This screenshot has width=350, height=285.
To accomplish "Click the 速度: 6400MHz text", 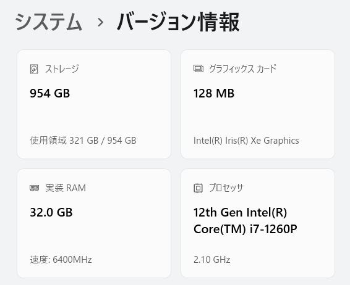I will (61, 260).
